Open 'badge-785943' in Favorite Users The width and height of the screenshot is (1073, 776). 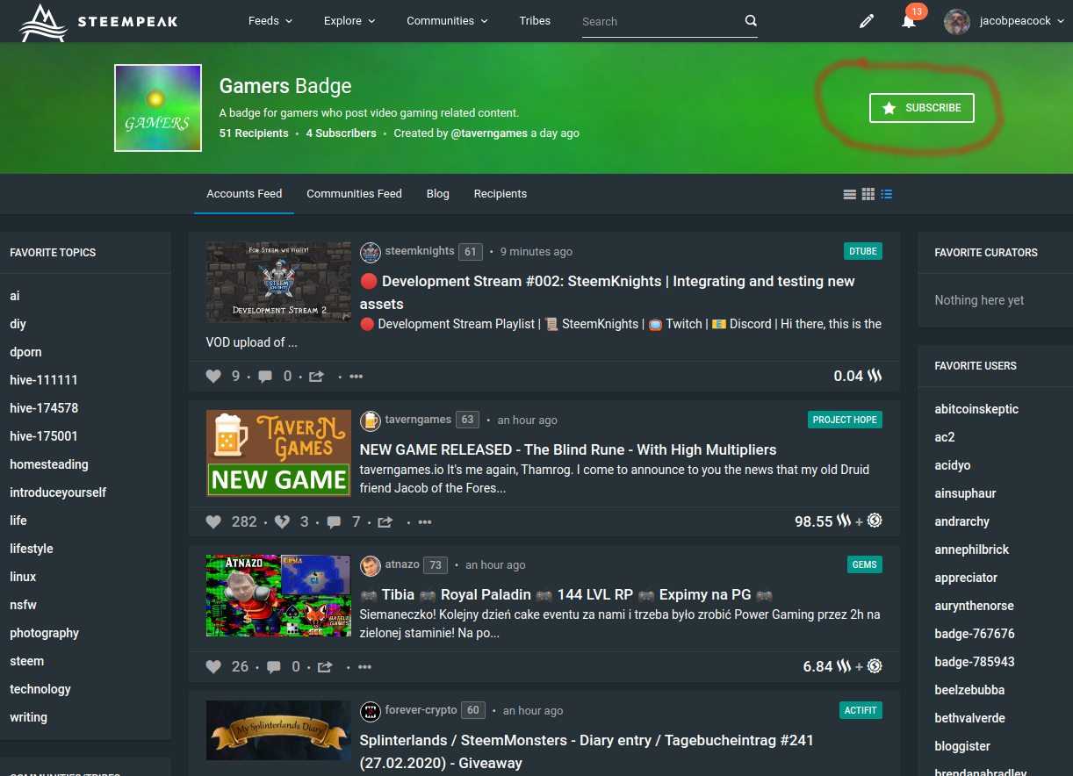pos(975,662)
